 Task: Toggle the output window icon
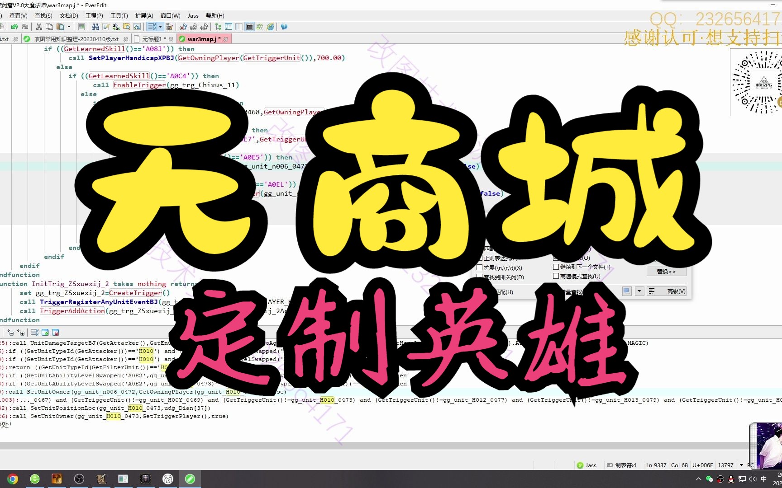(249, 27)
